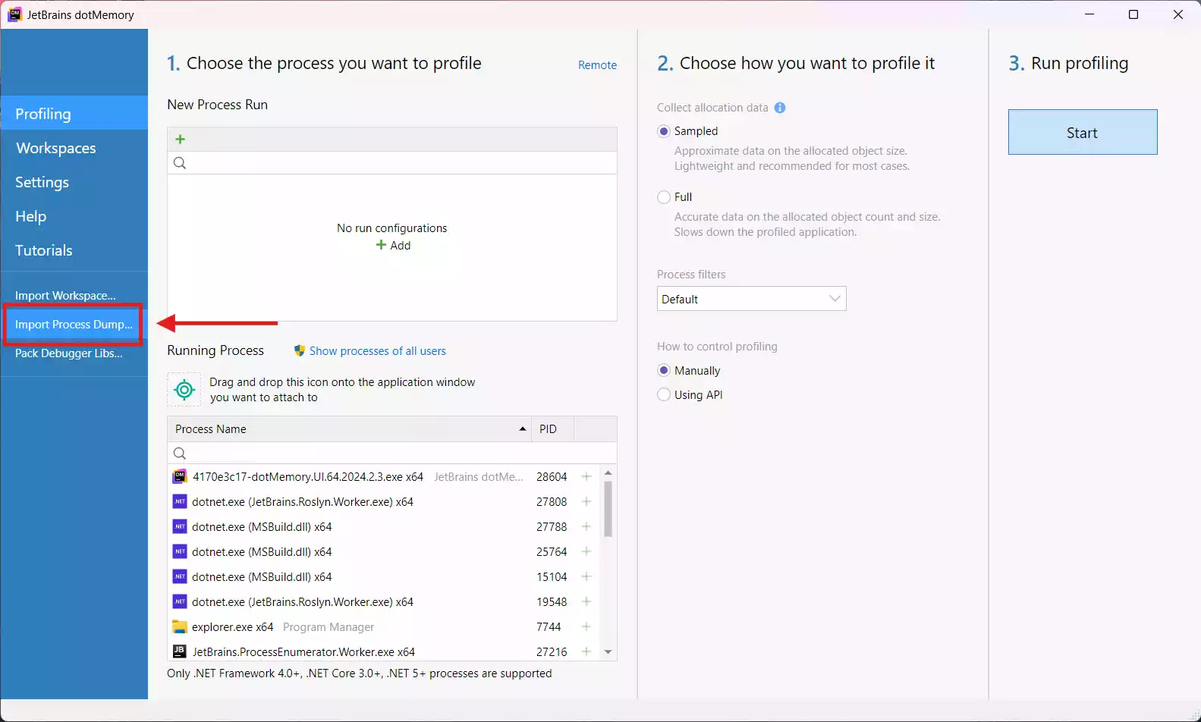The width and height of the screenshot is (1201, 722).
Task: Click the plus icon for process PID 27788
Action: [586, 527]
